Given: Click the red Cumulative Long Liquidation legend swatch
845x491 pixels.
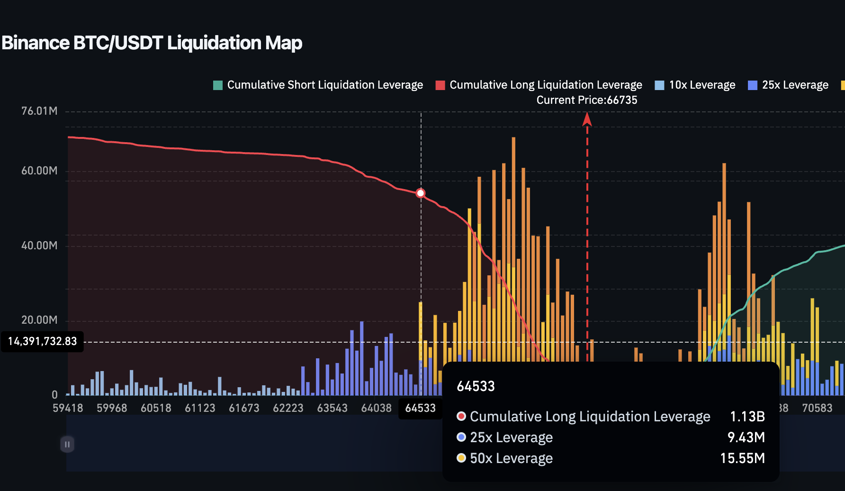Looking at the screenshot, I should click(440, 85).
